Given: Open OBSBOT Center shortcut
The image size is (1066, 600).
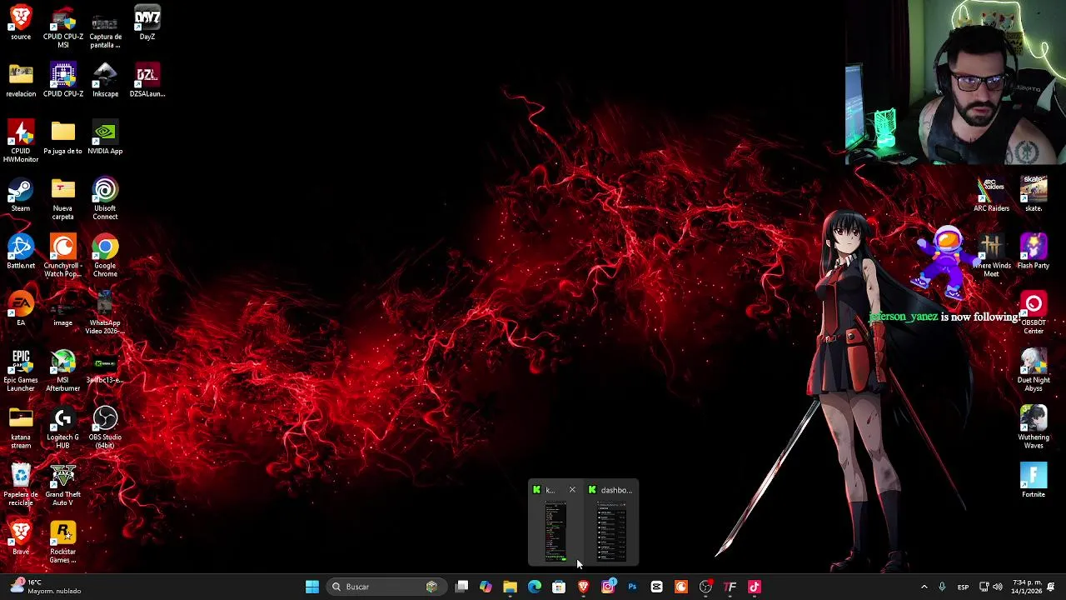Looking at the screenshot, I should [x=1034, y=312].
